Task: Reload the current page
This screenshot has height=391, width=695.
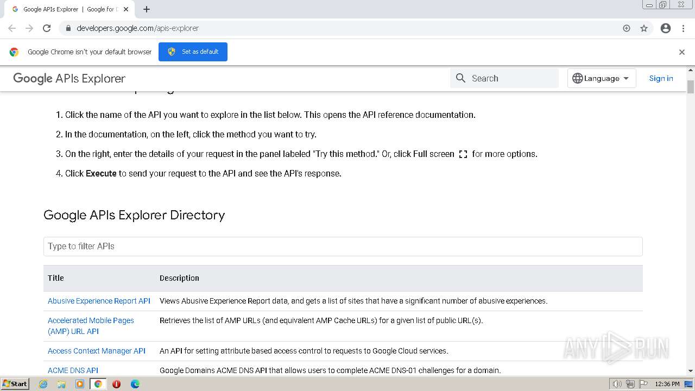Action: click(47, 28)
